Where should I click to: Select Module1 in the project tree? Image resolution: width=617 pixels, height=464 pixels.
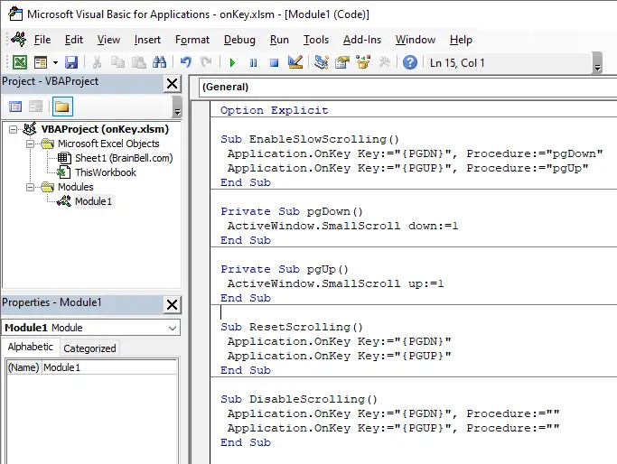[93, 201]
